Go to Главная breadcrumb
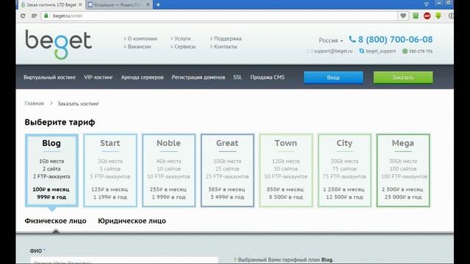470x264 pixels. coord(35,103)
